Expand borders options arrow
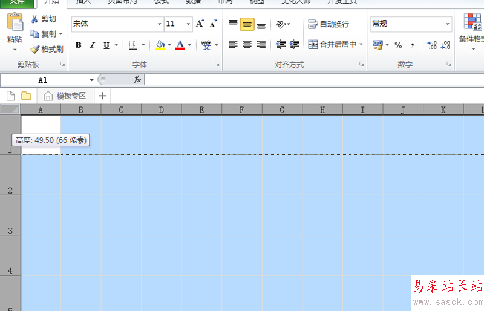Image resolution: width=484 pixels, height=311 pixels. click(x=143, y=45)
